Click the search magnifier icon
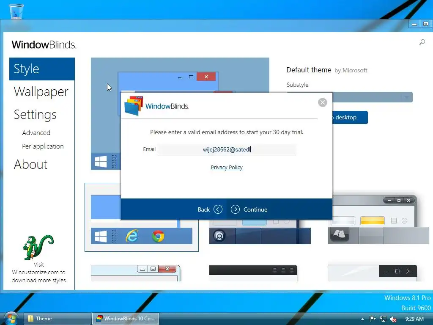The height and width of the screenshot is (325, 433). click(x=422, y=42)
